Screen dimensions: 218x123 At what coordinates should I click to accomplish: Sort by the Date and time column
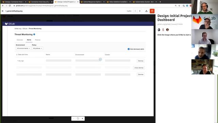click(22, 55)
